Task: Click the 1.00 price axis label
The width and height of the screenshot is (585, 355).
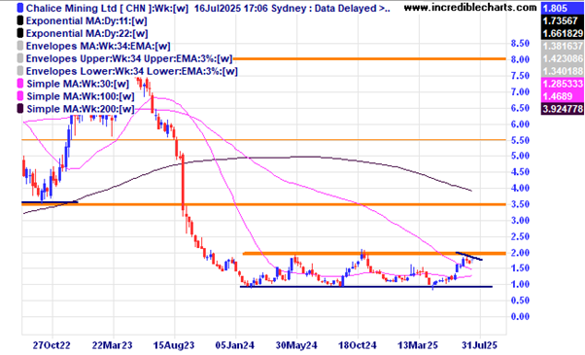Action: [520, 284]
